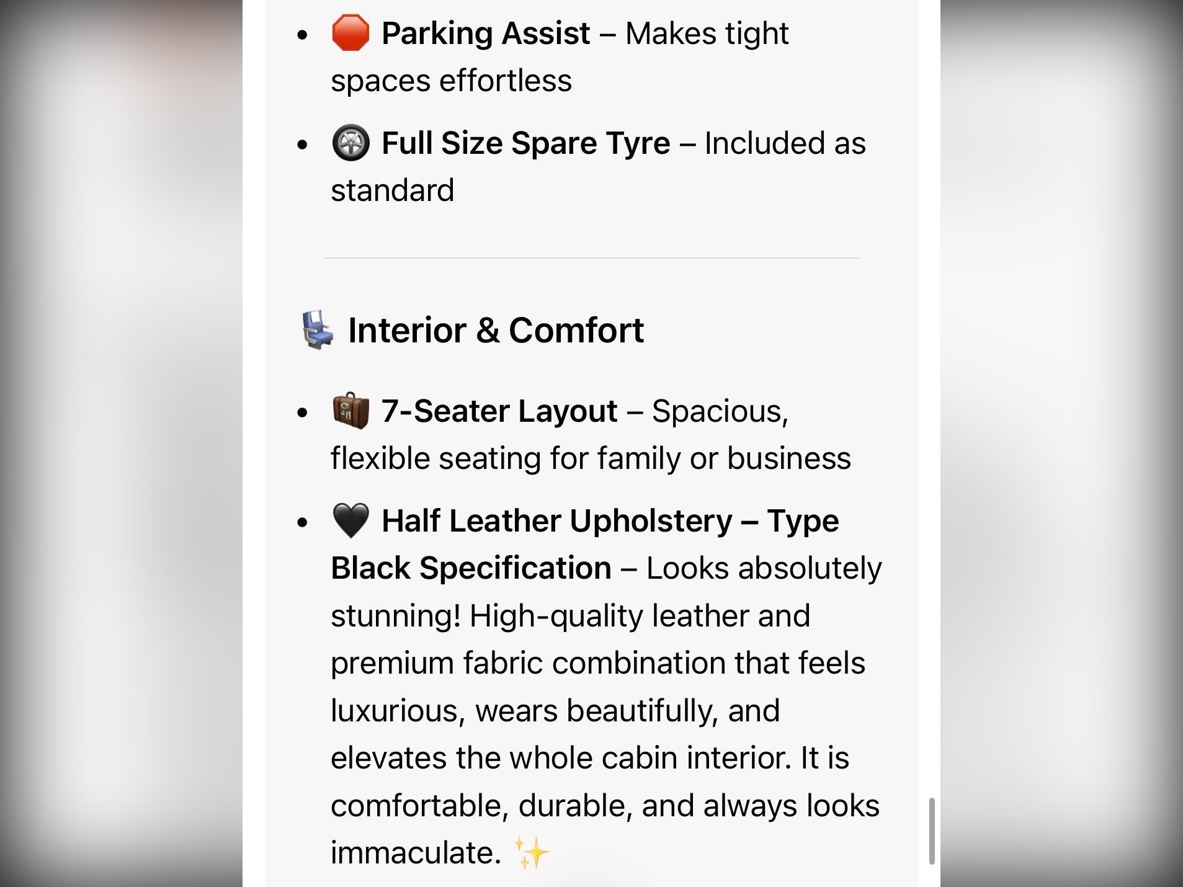
Task: Click 'Looks absolutely stunning' sentence start
Action: (x=764, y=568)
